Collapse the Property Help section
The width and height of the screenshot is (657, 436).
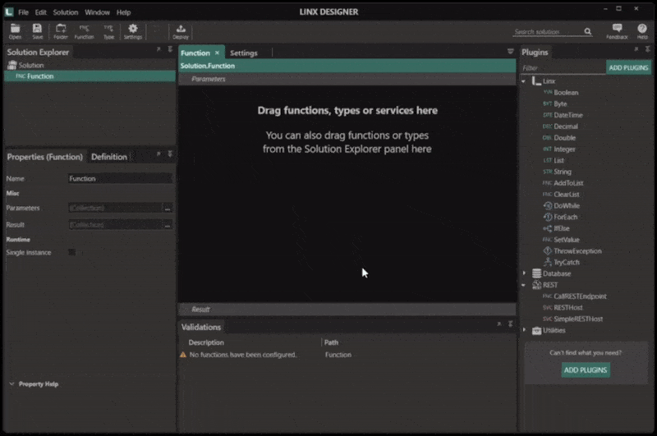click(x=11, y=383)
